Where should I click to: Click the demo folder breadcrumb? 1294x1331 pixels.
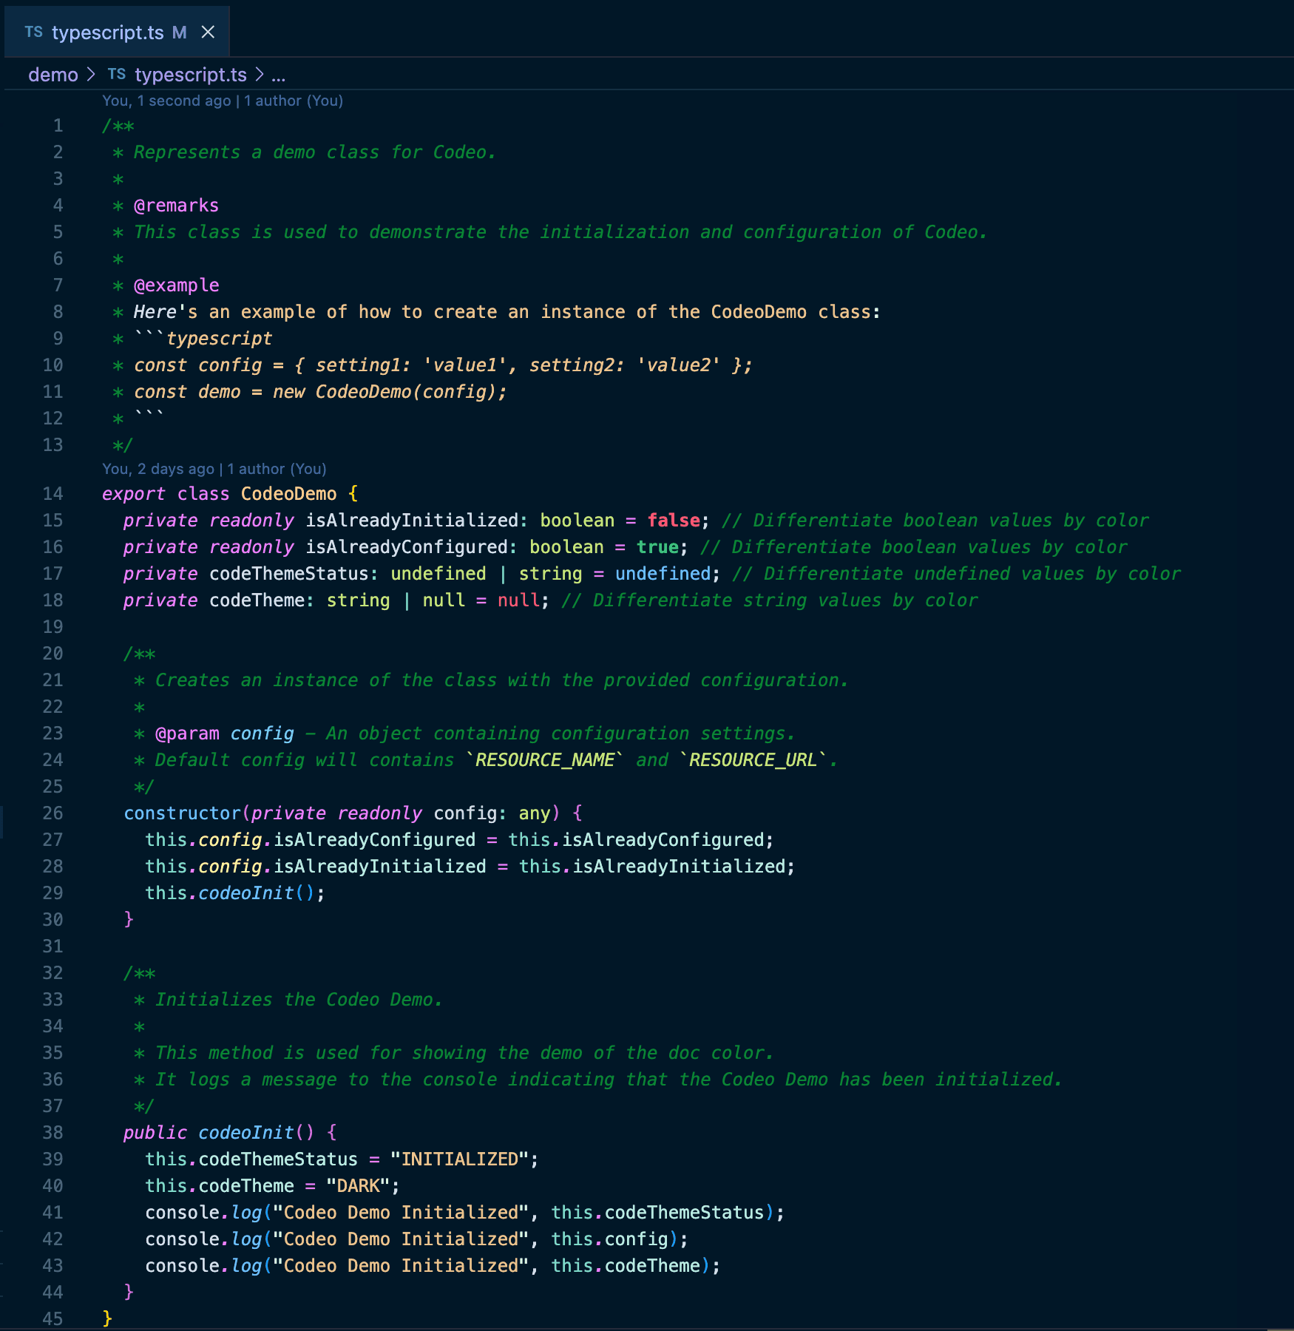click(x=53, y=75)
